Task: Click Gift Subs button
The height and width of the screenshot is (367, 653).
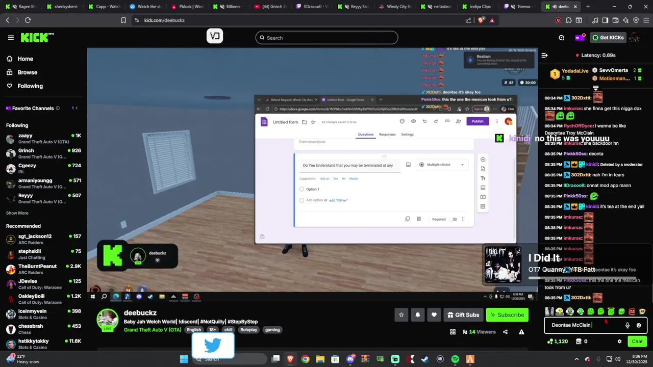Action: (463, 315)
